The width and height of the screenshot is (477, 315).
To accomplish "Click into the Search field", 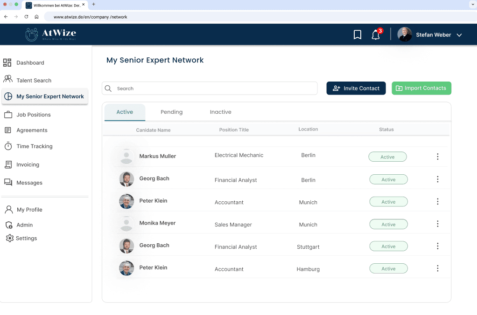I will [x=210, y=88].
